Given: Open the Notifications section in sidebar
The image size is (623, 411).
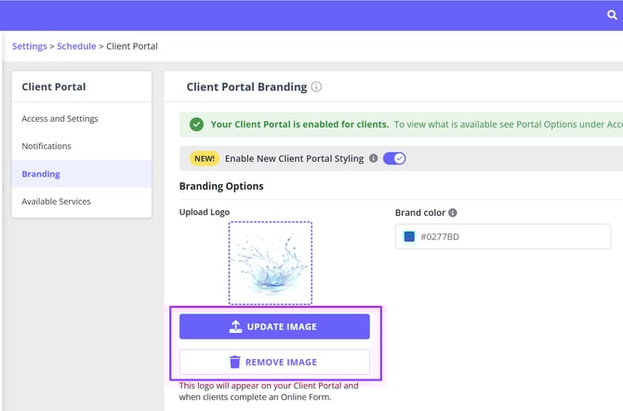Looking at the screenshot, I should pos(46,146).
